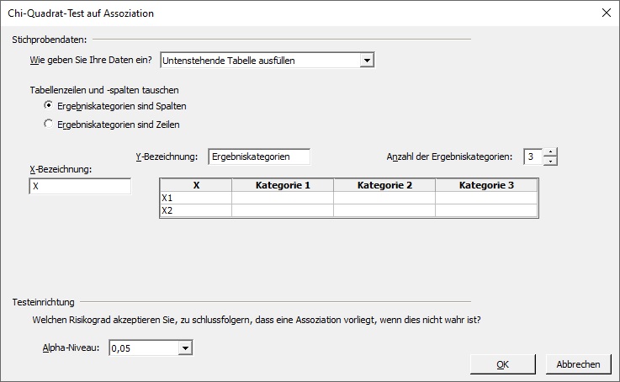Click the Anzahl der Ergebniskategorien number field
The height and width of the screenshot is (382, 620).
[x=533, y=157]
